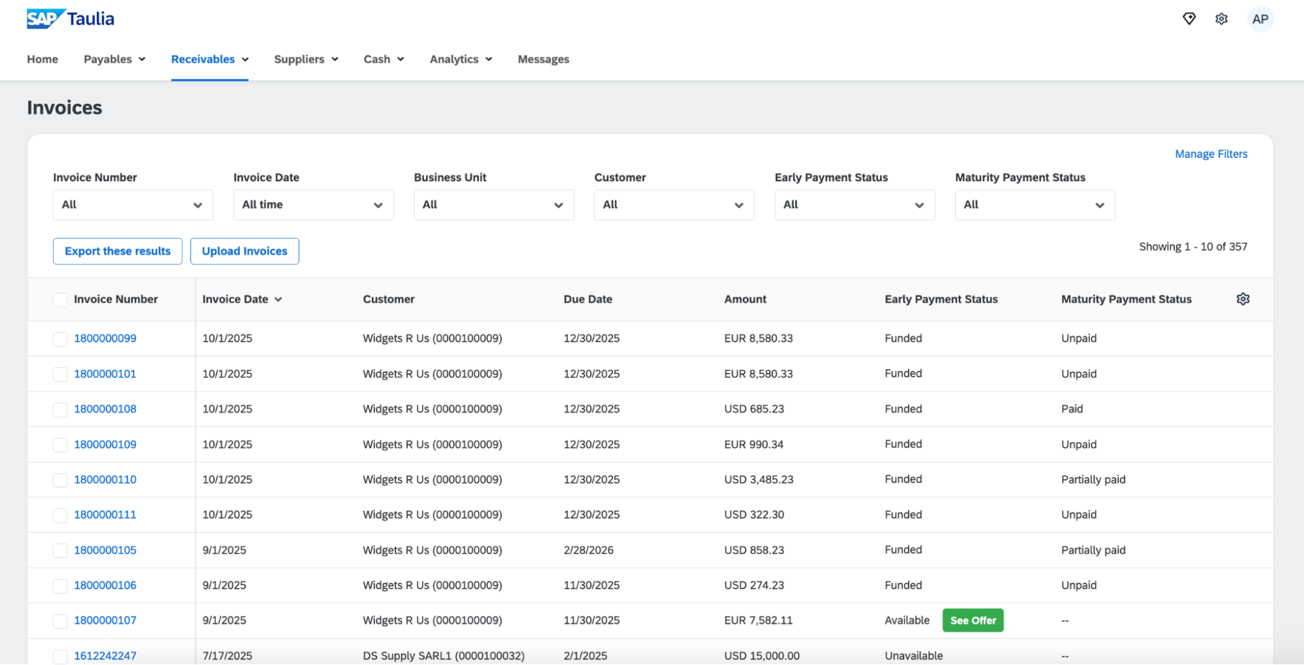Viewport: 1304px width, 665px height.
Task: Click amount cell 'USD 685.23'
Action: click(754, 409)
